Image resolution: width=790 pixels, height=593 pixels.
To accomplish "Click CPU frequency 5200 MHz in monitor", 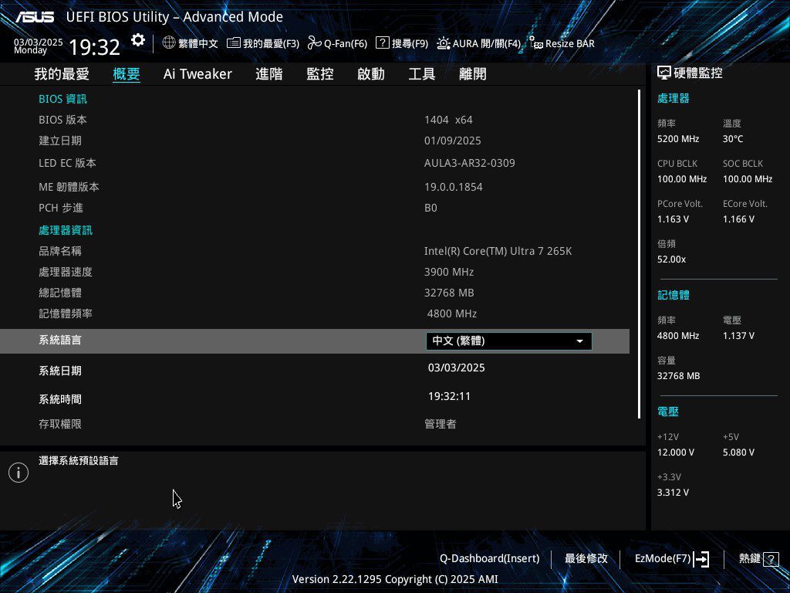I will coord(678,139).
